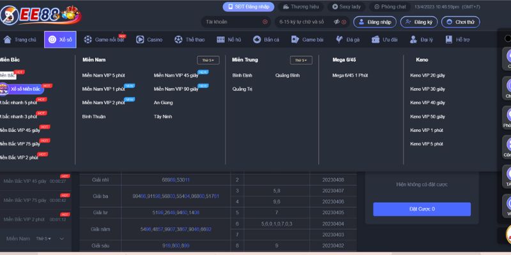511x255 pixels.
Task: Select Bình Định lottery
Action: 242,75
